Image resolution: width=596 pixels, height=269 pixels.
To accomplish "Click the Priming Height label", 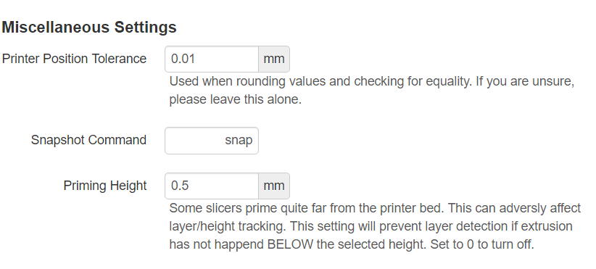I will [x=105, y=186].
